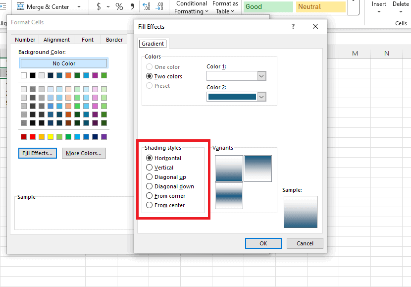This screenshot has height=287, width=411.
Task: Pick the standard yellow color swatch
Action: tap(51, 137)
